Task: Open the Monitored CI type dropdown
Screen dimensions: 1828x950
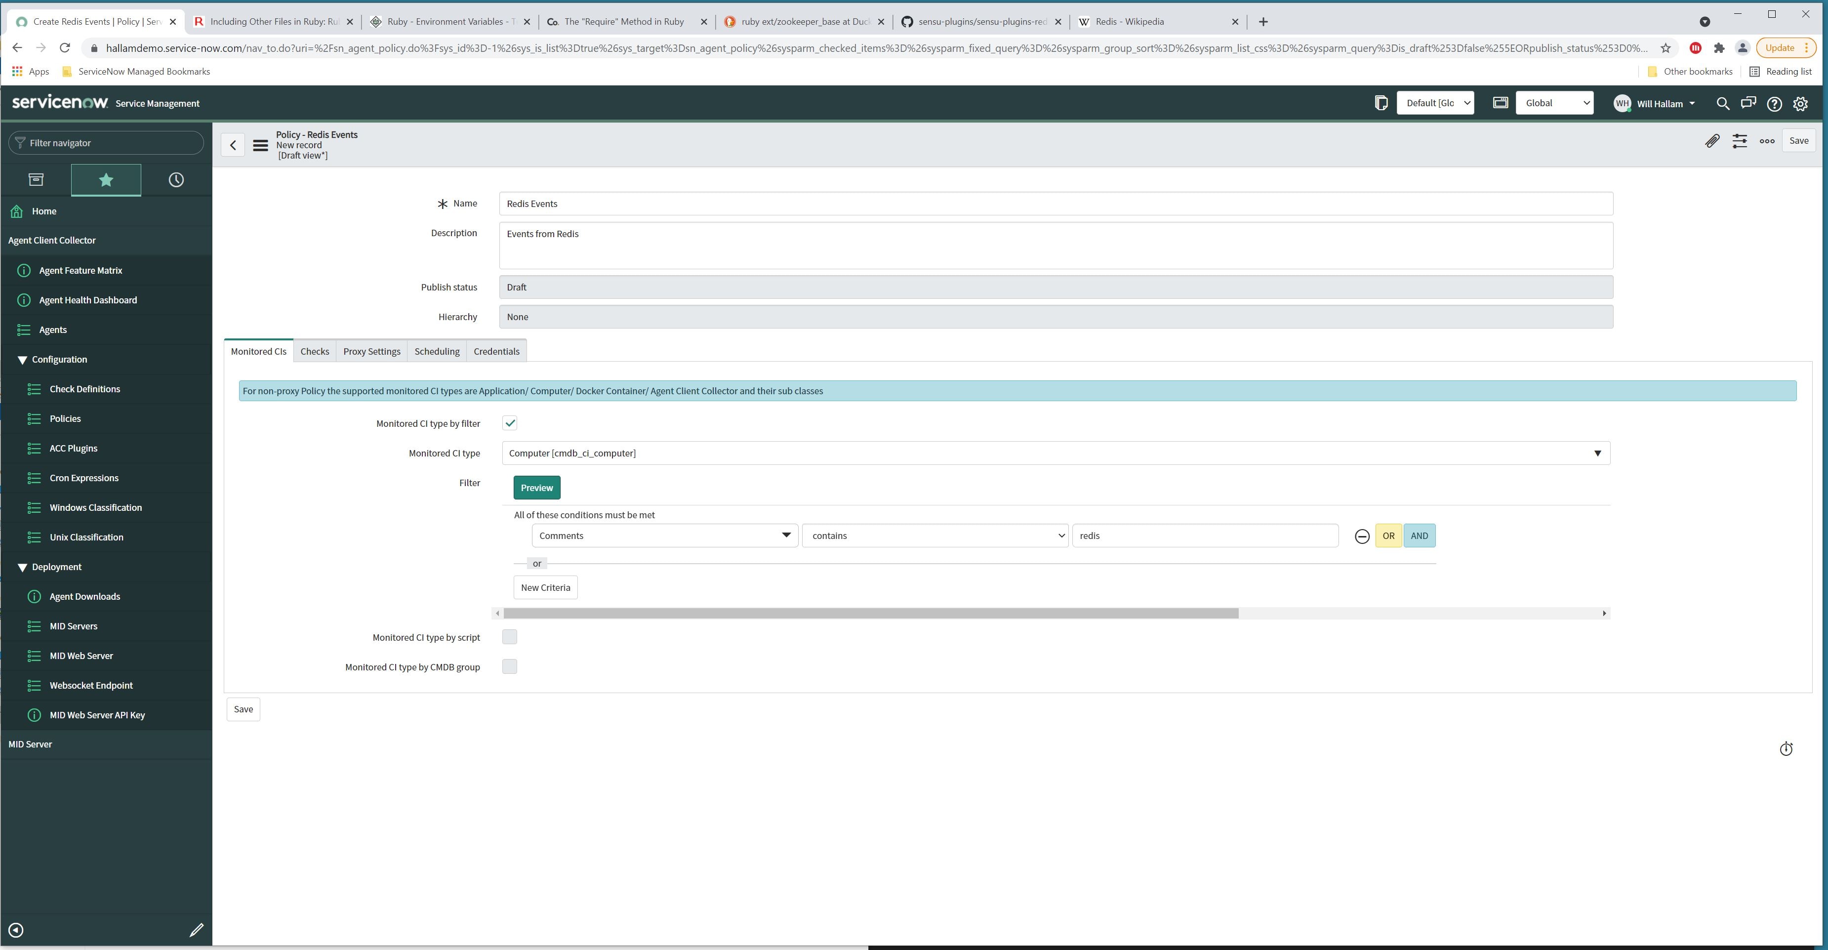Action: point(1597,453)
